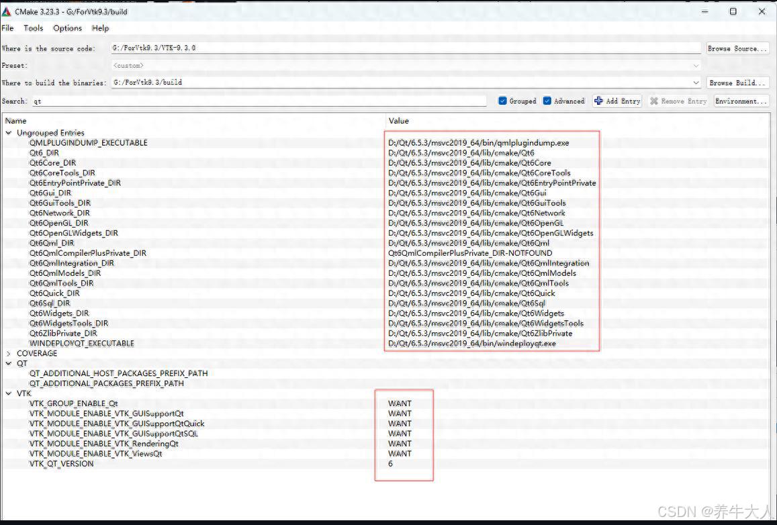The width and height of the screenshot is (777, 525).
Task: Collapse the VTK group
Action: (x=9, y=393)
